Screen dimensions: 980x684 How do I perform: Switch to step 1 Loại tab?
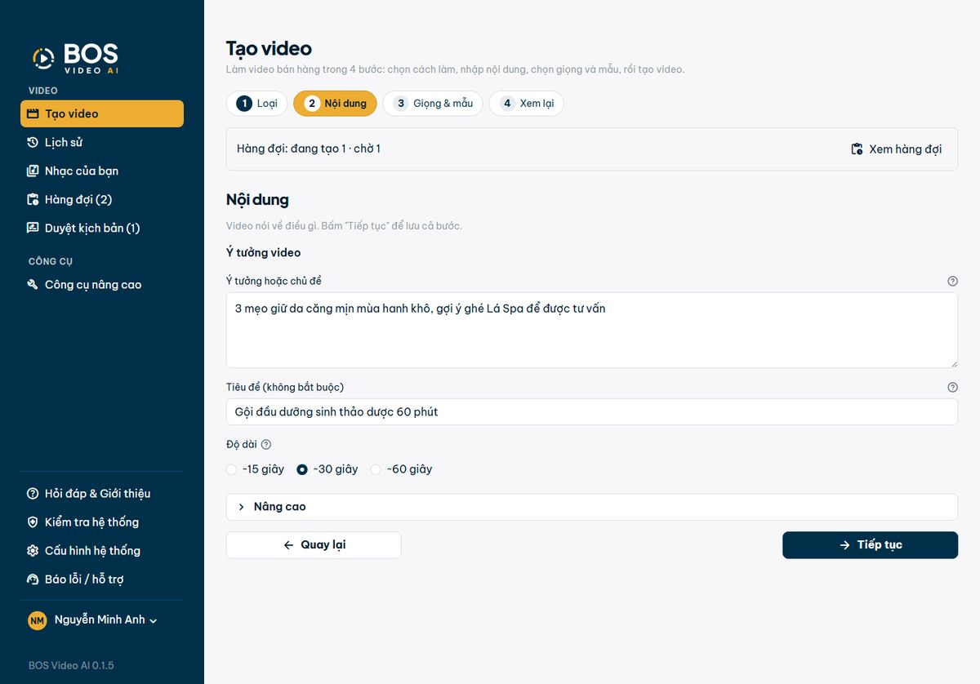(x=256, y=104)
